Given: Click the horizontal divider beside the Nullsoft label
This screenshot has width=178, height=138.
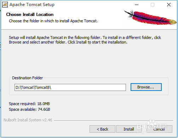Looking at the screenshot, I should click(x=114, y=120).
